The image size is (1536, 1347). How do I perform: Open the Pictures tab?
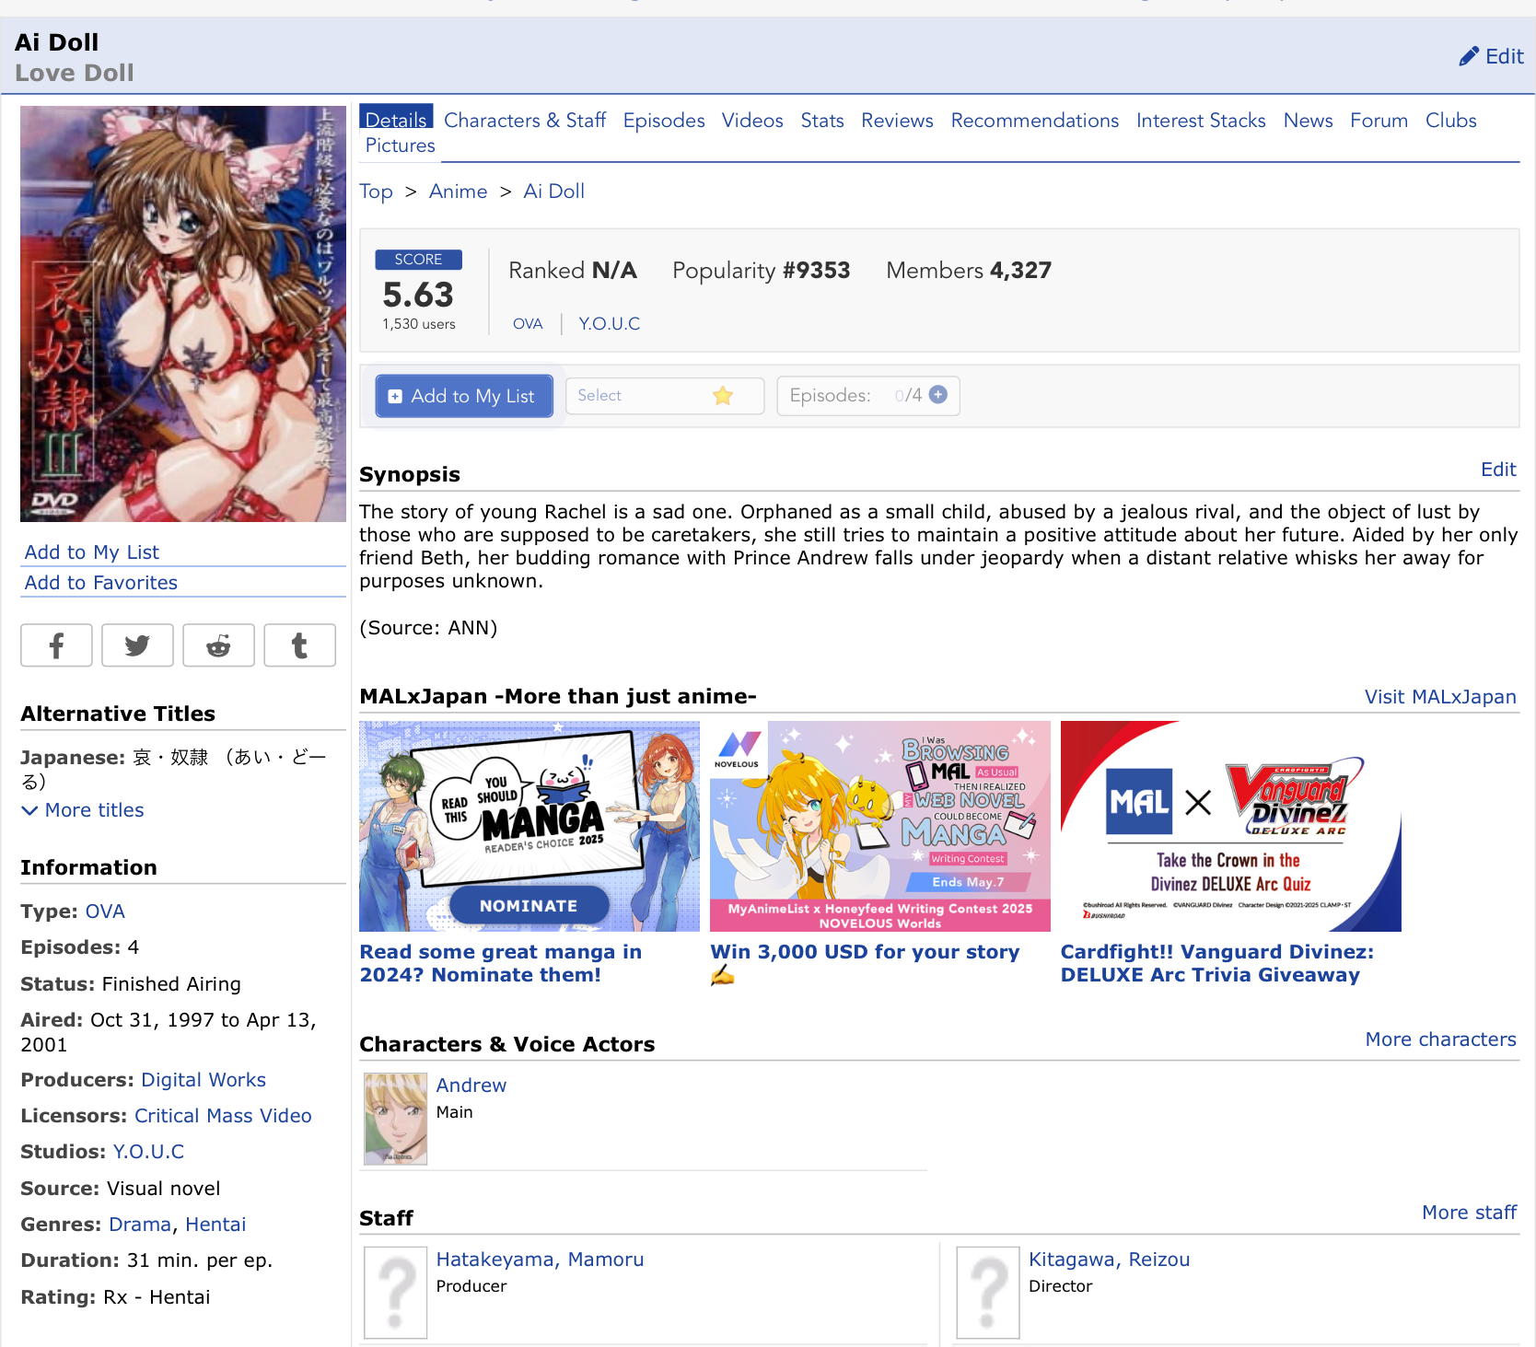pos(400,145)
